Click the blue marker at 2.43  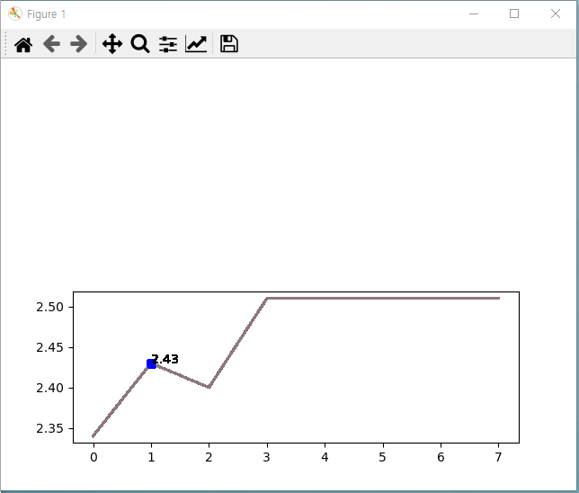point(151,364)
